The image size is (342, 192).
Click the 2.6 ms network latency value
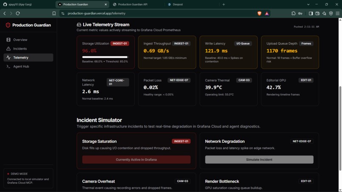[x=90, y=92]
